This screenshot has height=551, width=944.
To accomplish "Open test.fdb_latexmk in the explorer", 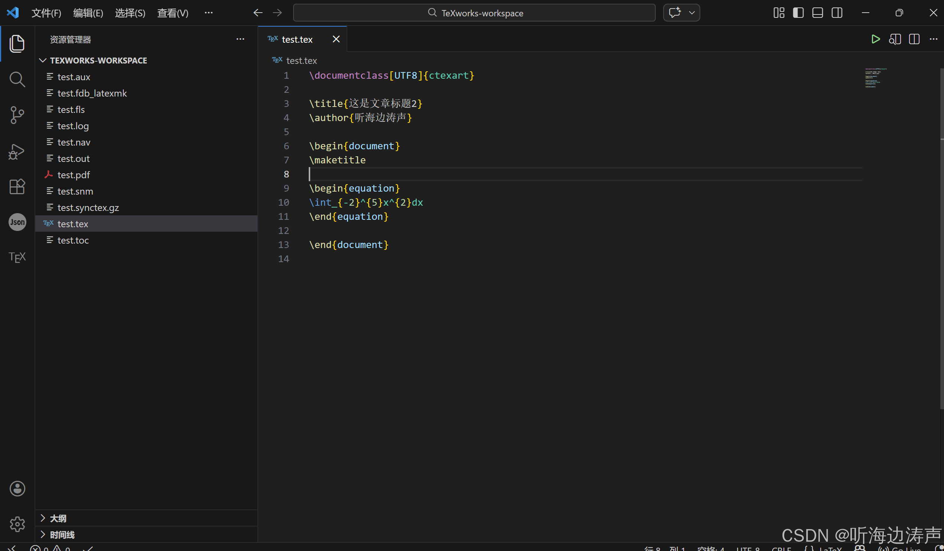I will pos(147,93).
